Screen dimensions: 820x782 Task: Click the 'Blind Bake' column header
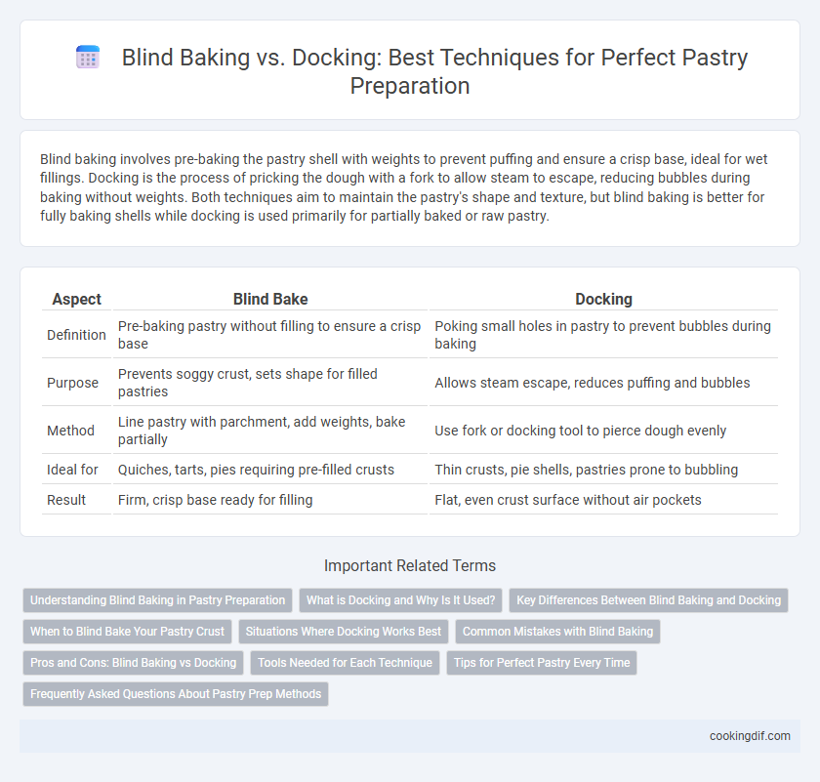(270, 299)
